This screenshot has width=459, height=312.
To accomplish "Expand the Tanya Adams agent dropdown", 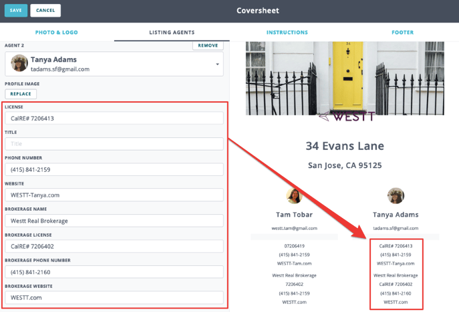I will click(217, 65).
